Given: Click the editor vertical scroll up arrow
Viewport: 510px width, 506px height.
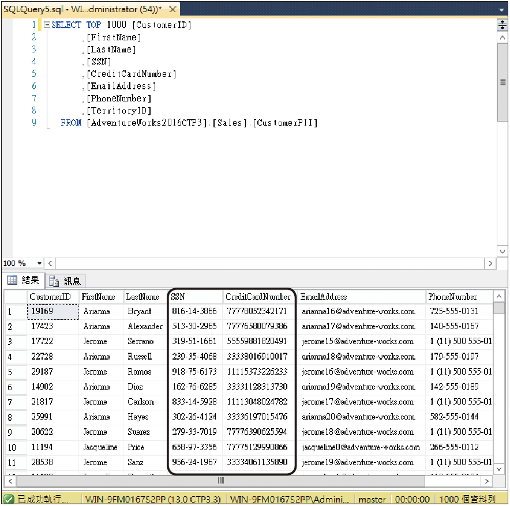Looking at the screenshot, I should click(502, 37).
